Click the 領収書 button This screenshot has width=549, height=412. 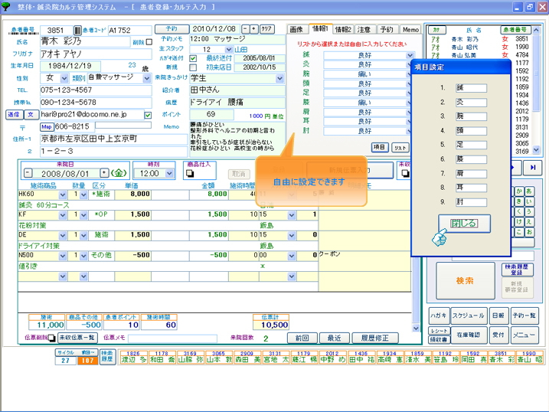point(439,339)
